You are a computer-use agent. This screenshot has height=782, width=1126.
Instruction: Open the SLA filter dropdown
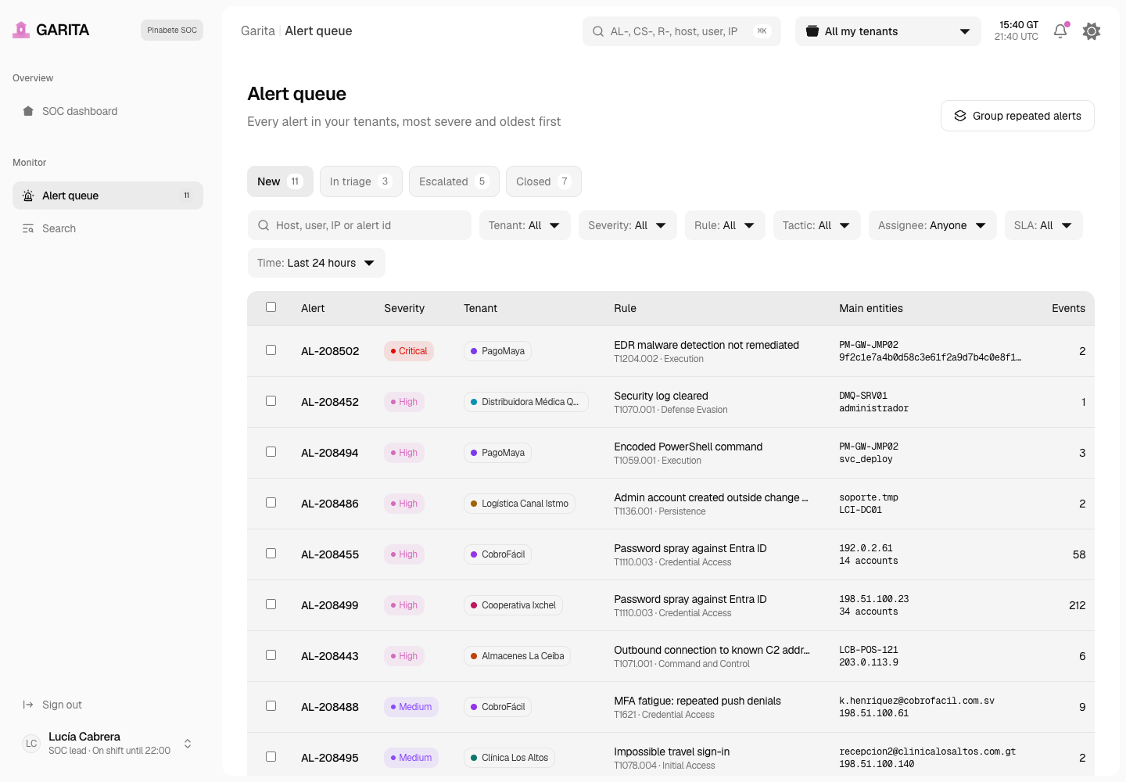click(1044, 225)
